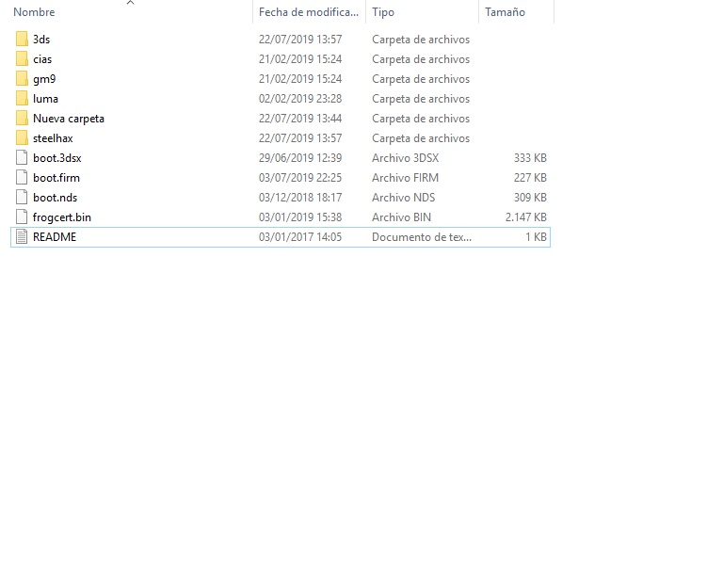The height and width of the screenshot is (578, 723).
Task: Click the boot.firm file icon
Action: click(x=22, y=178)
